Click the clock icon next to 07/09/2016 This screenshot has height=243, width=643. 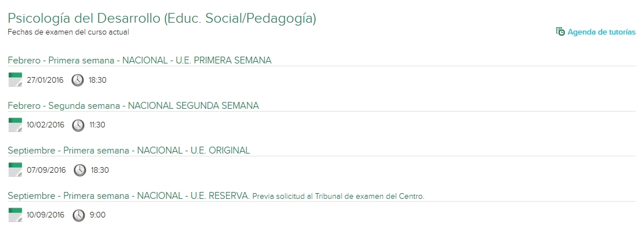click(x=80, y=170)
